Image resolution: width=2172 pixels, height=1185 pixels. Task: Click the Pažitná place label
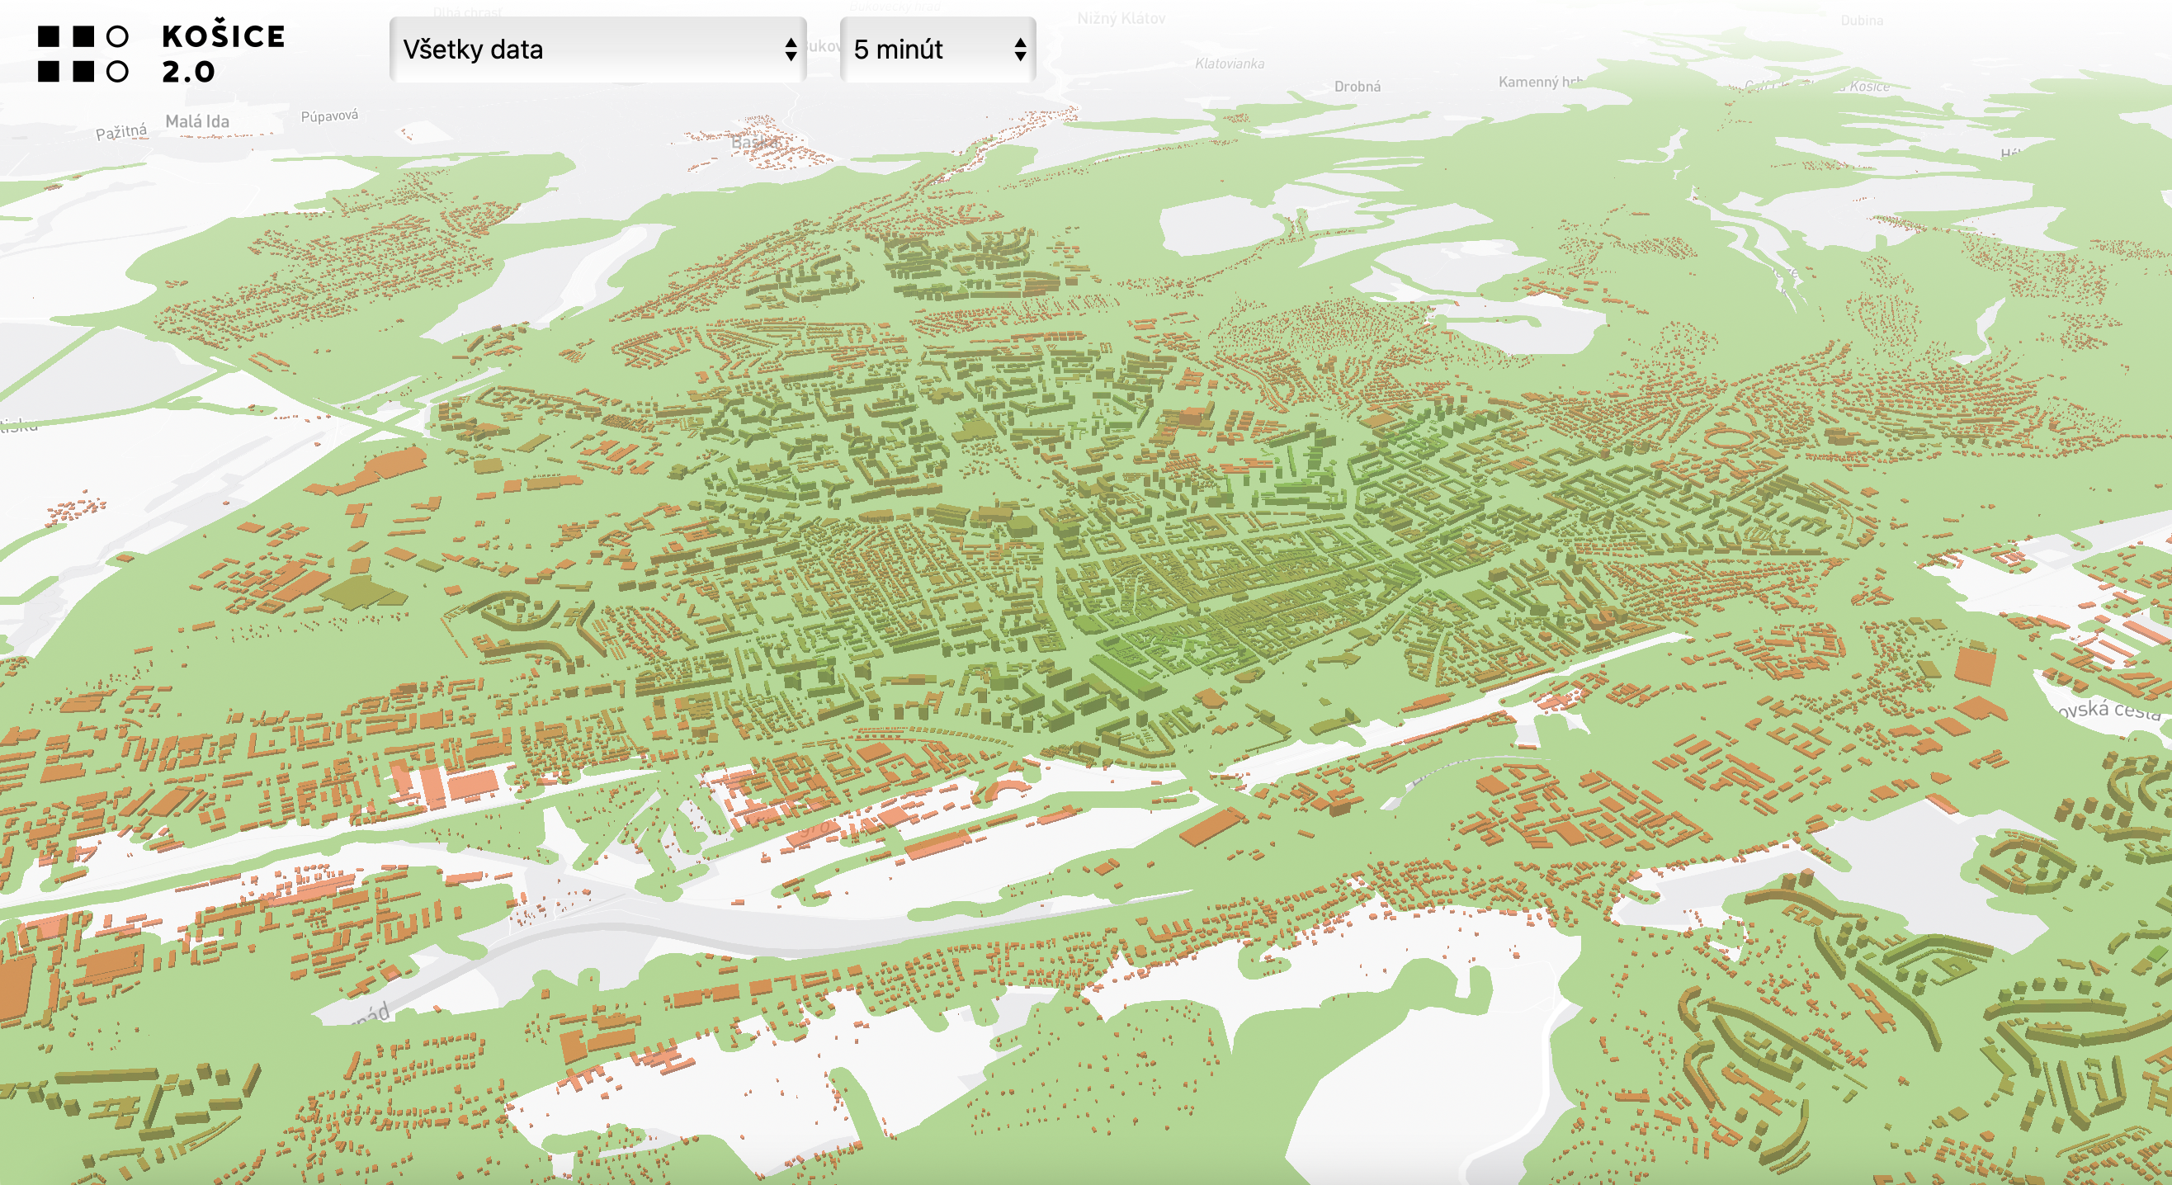coord(120,131)
